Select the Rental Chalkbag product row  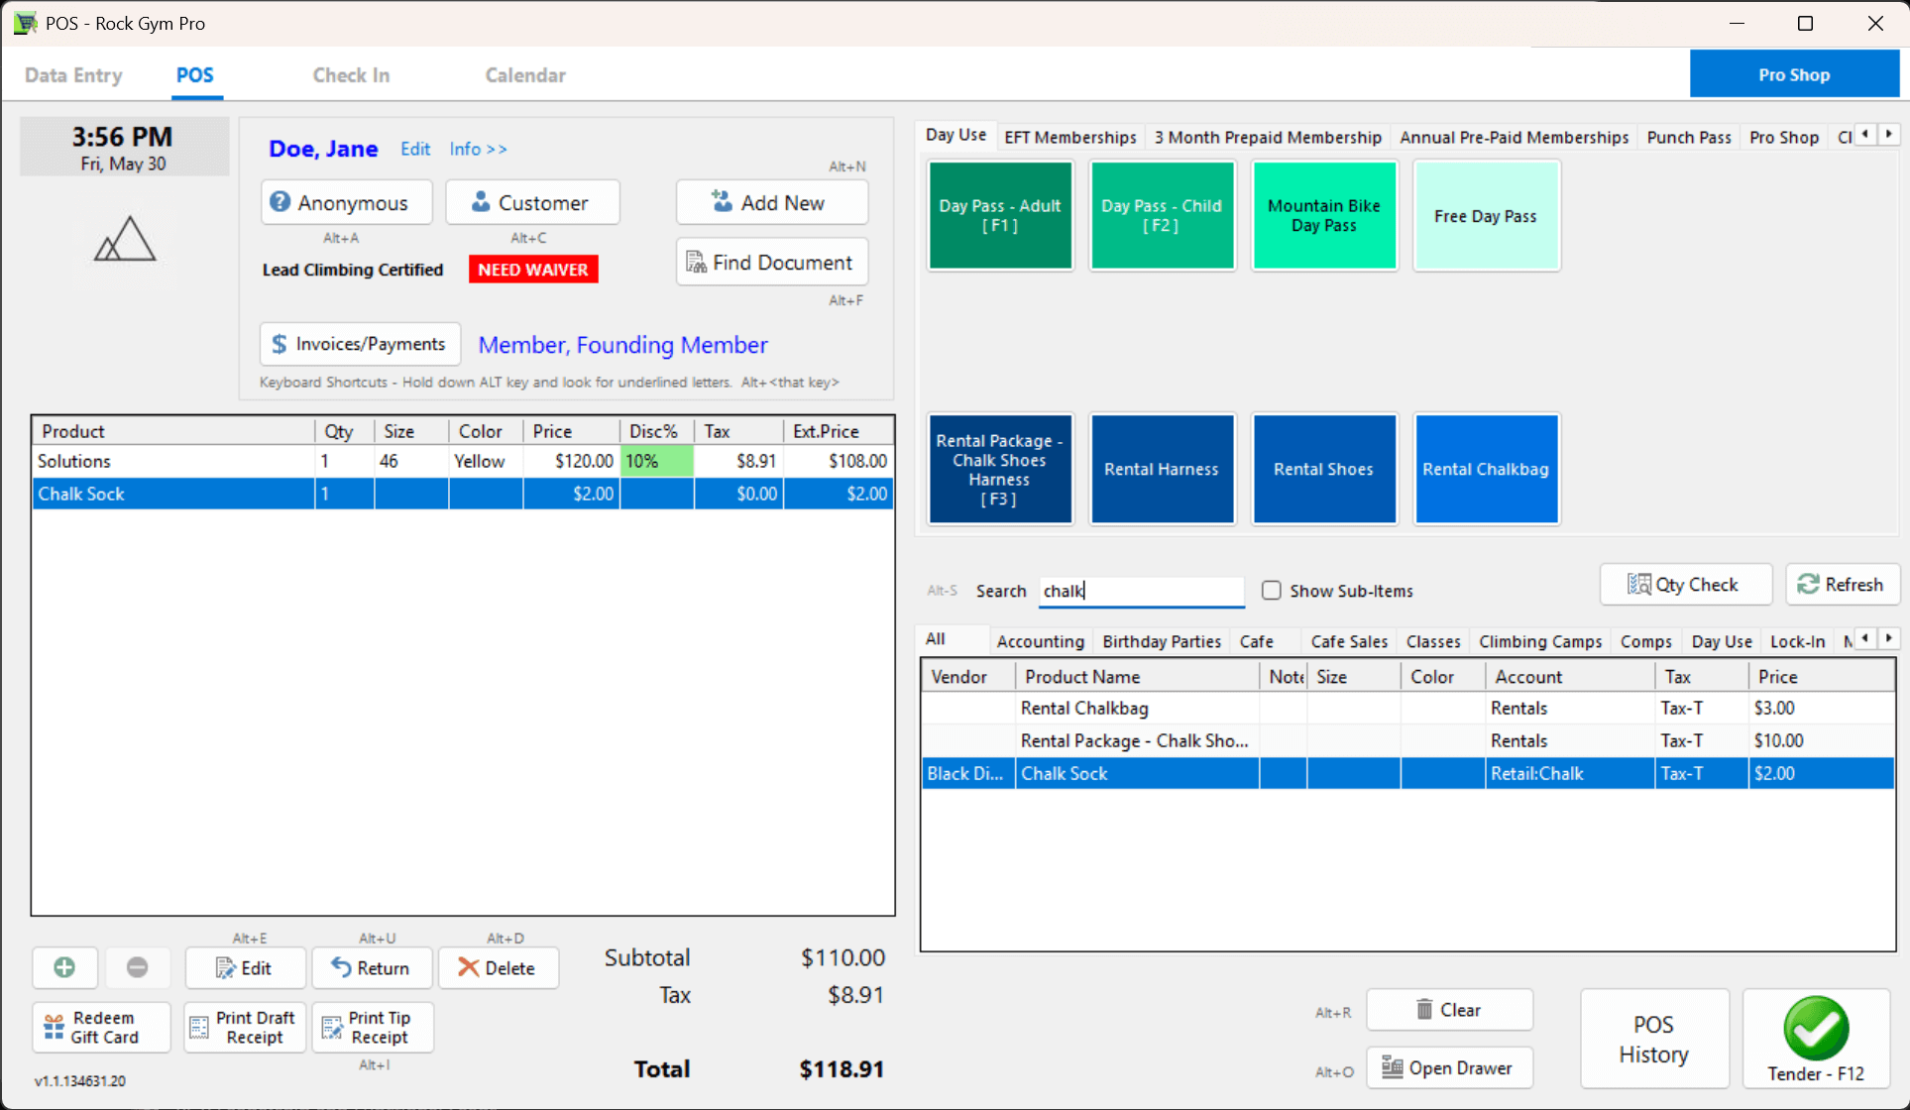point(1084,709)
